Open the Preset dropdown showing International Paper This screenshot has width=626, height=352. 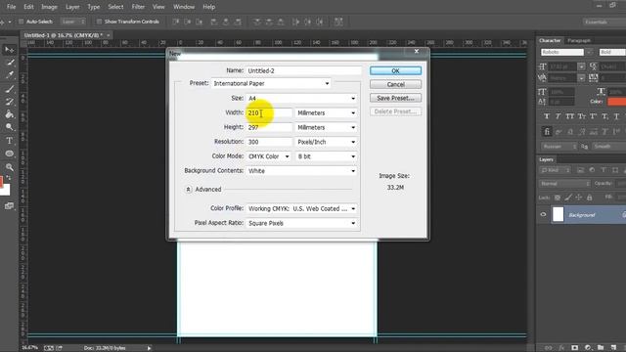point(272,83)
